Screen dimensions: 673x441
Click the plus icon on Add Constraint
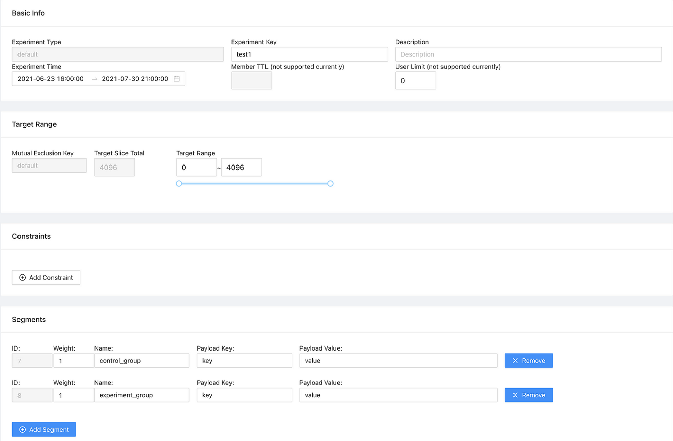(22, 278)
